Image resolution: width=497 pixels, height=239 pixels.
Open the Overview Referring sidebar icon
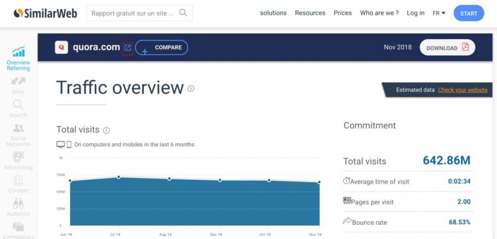coord(18,51)
